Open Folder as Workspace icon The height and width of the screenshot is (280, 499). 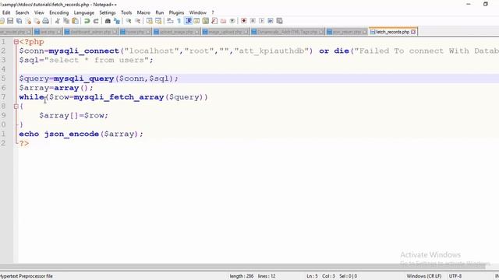pos(224,21)
